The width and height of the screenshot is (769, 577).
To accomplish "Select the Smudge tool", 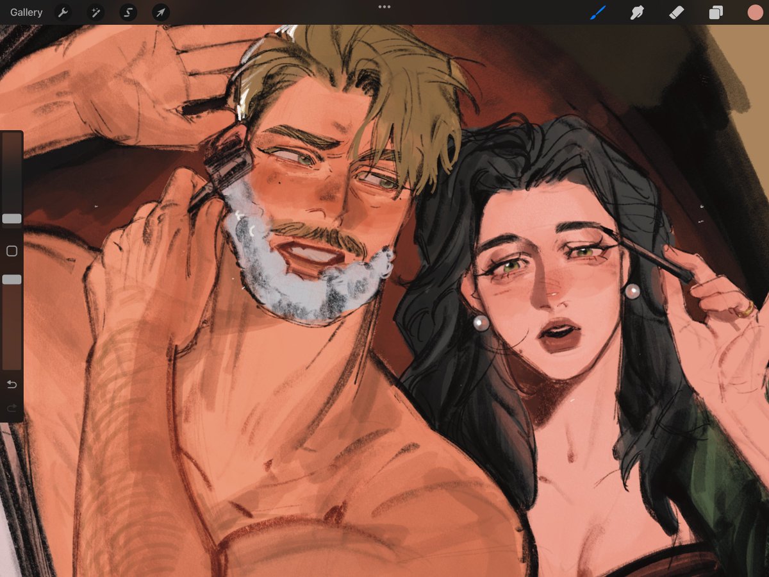I will (x=636, y=12).
